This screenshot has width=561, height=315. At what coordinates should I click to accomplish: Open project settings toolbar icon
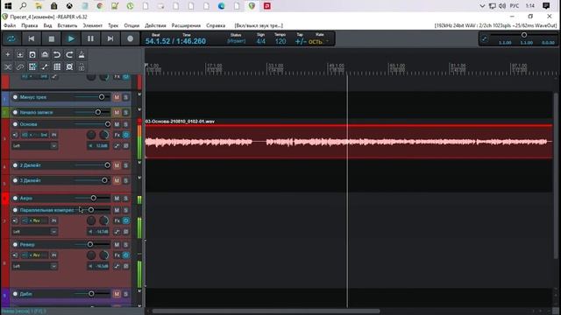45,54
